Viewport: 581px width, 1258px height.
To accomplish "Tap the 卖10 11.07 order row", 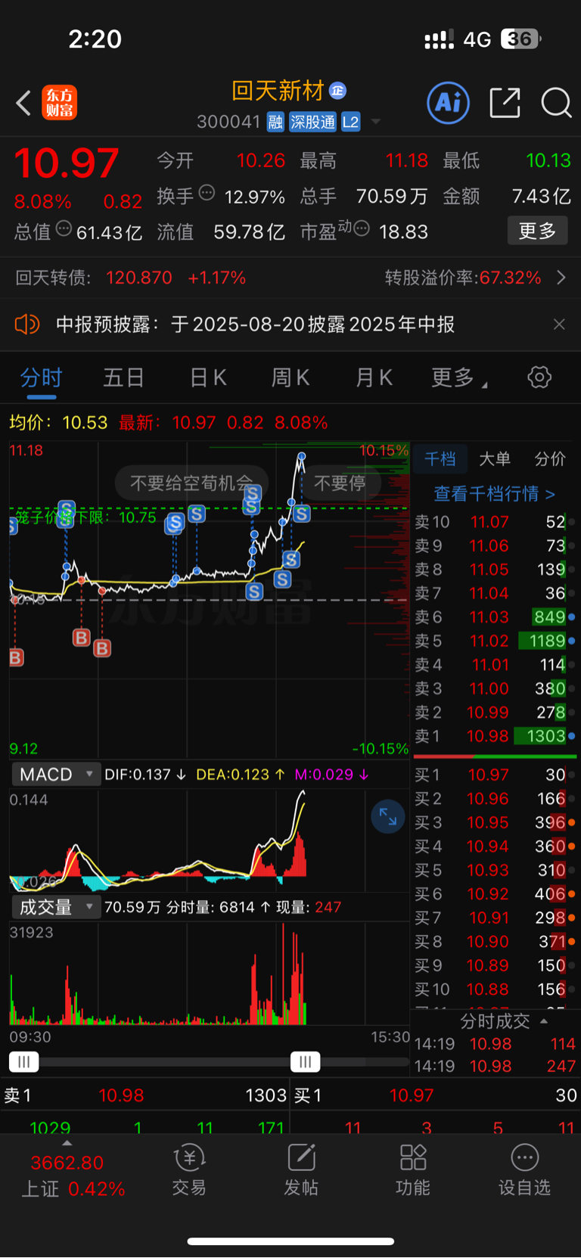I will pos(495,522).
